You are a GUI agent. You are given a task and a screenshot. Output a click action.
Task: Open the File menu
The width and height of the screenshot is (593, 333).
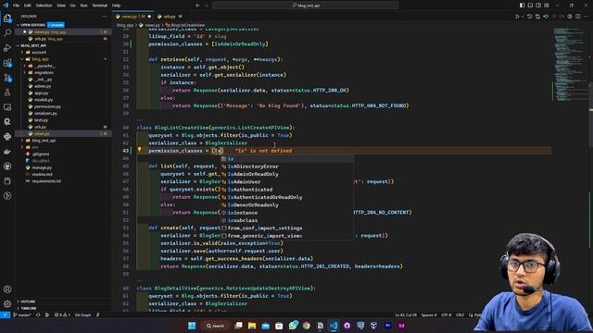[17, 6]
